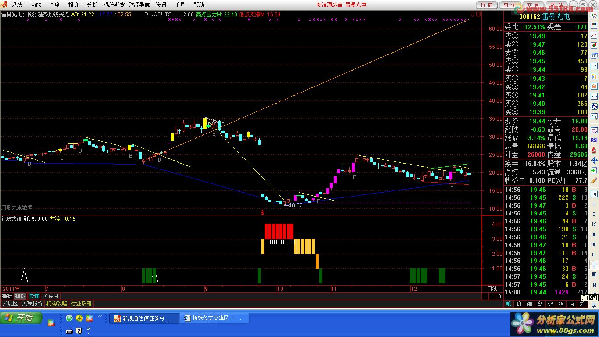This screenshot has height=337, width=599.
Task: Open the 工具 menu
Action: tap(180, 5)
